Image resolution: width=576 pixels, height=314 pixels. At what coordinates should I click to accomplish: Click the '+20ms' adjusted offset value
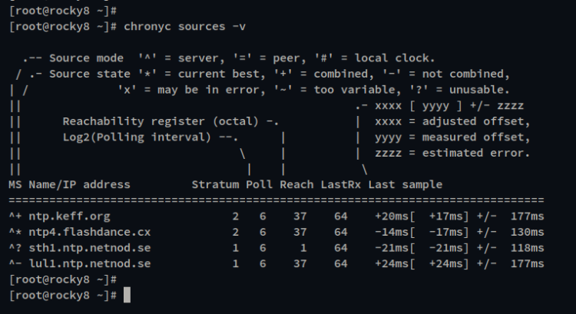(x=392, y=216)
